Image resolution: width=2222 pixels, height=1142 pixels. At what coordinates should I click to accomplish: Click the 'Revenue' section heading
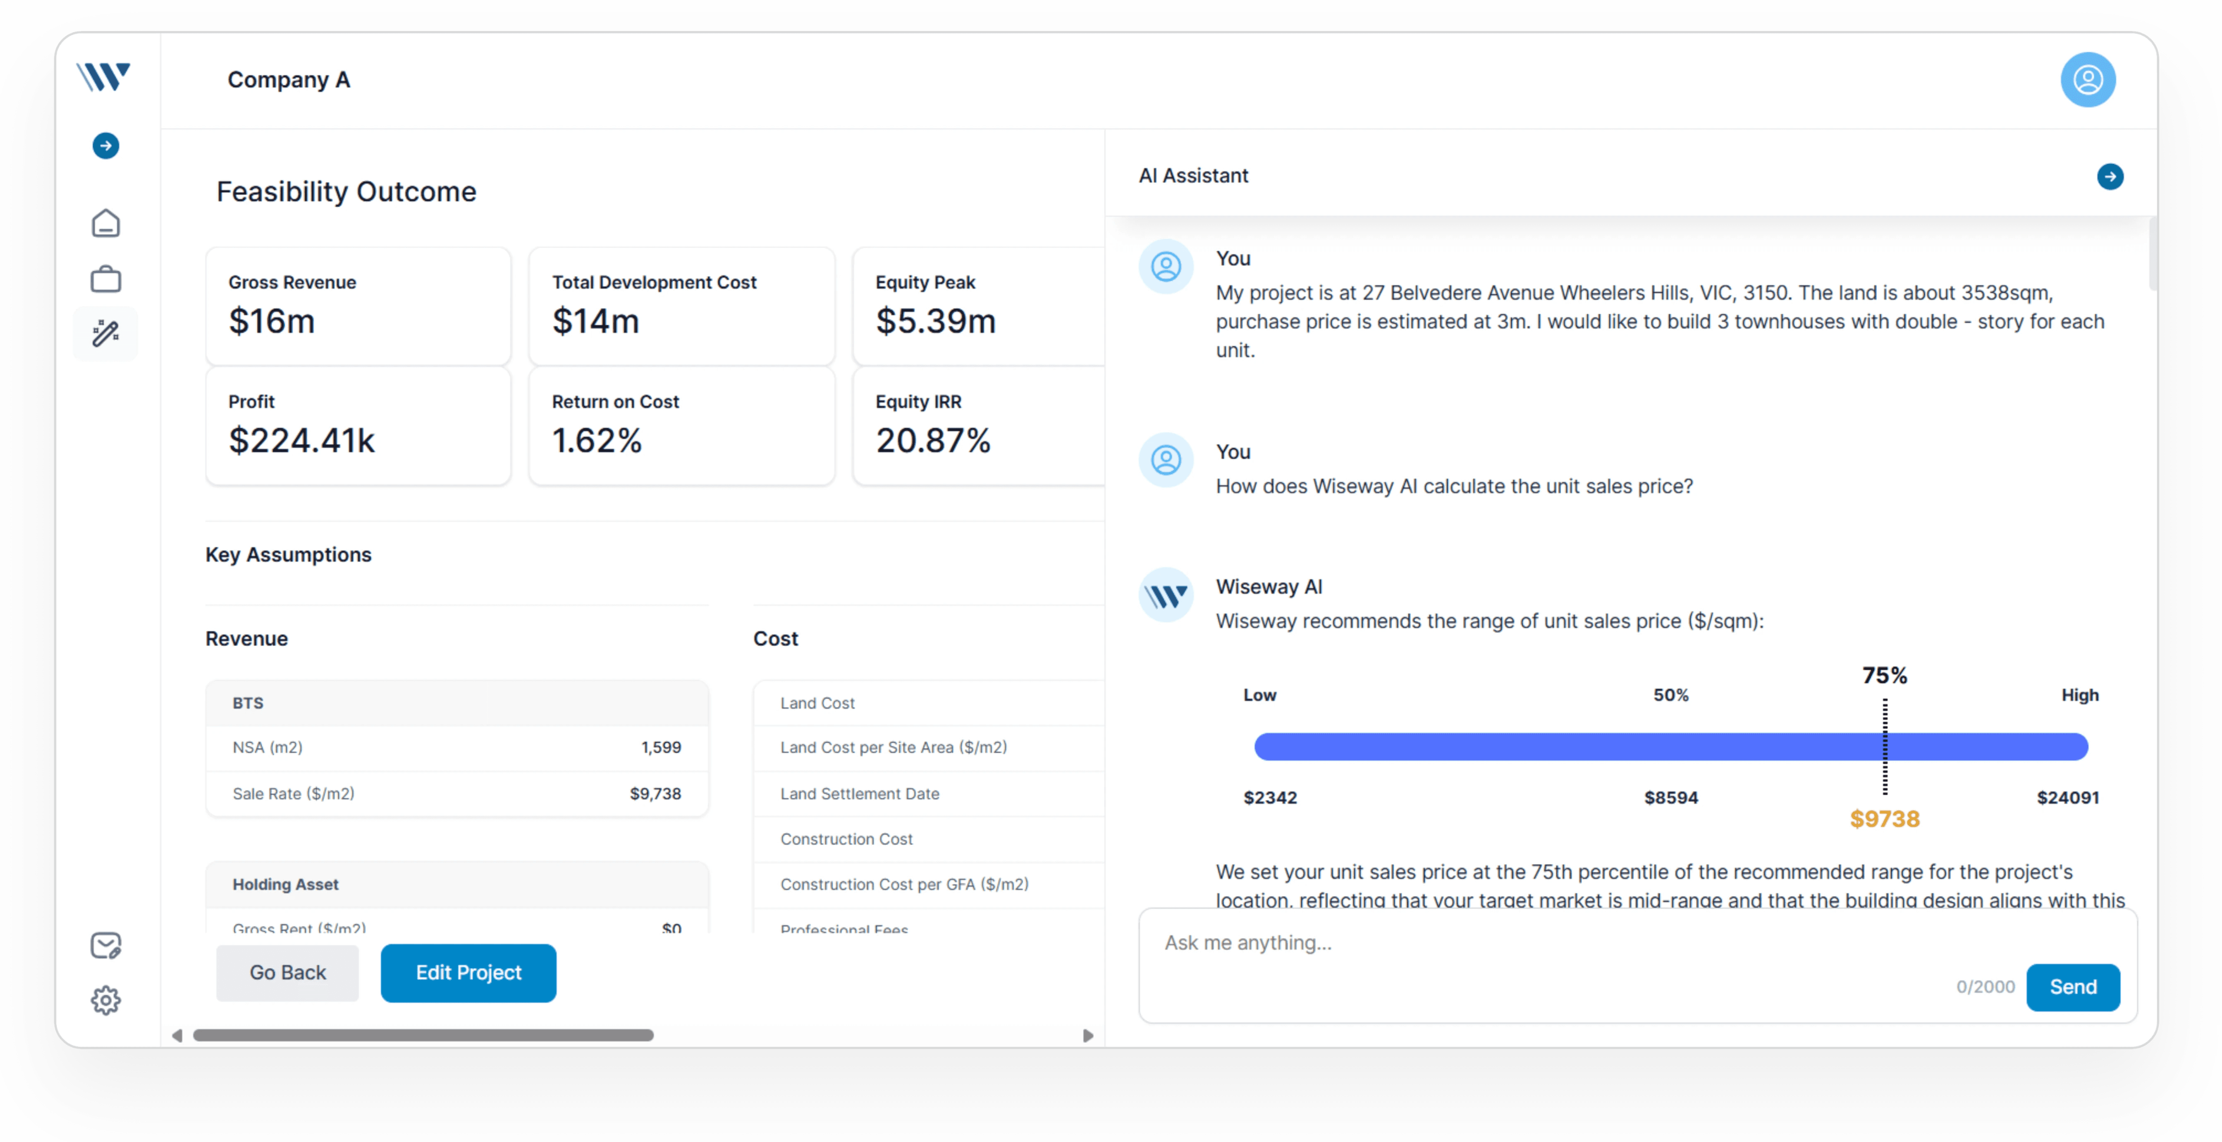pos(247,638)
